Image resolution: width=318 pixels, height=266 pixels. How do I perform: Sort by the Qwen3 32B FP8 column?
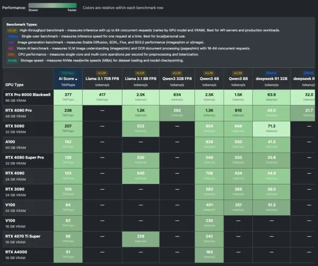click(x=176, y=78)
